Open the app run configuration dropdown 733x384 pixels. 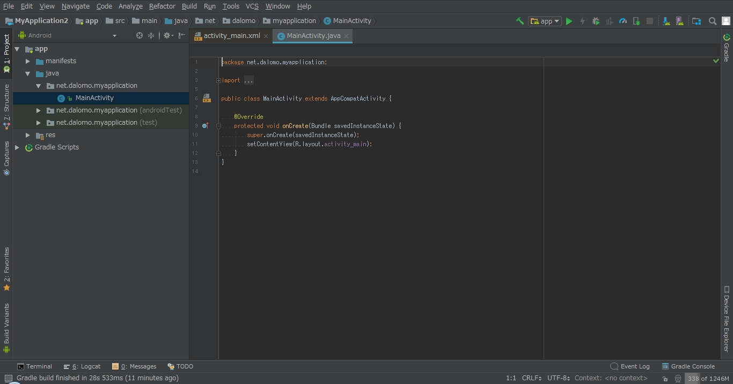tap(545, 21)
